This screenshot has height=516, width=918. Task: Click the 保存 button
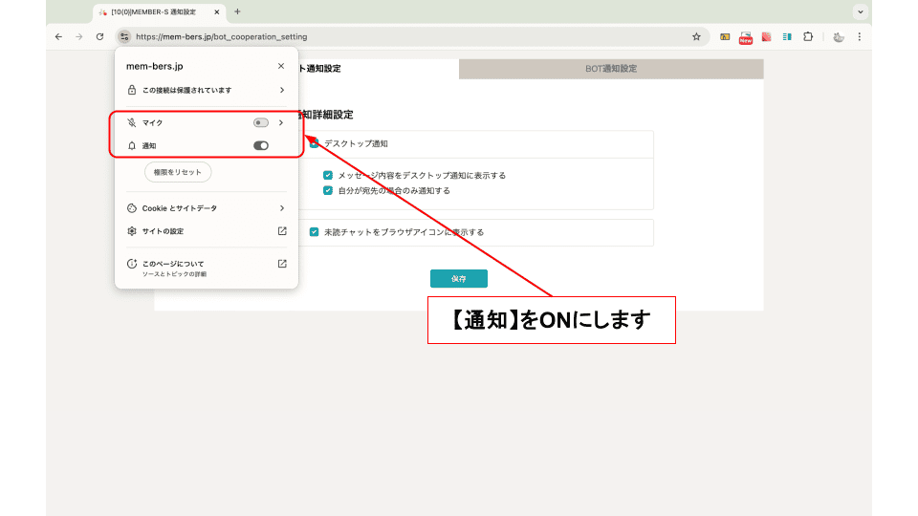tap(459, 278)
